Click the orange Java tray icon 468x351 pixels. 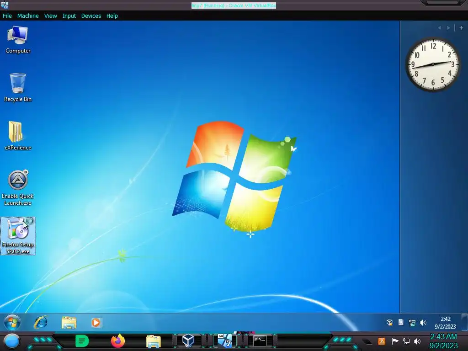(x=382, y=341)
